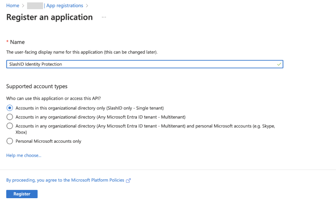Click the 'Supported account types' heading
The image size is (336, 203).
pos(37,86)
